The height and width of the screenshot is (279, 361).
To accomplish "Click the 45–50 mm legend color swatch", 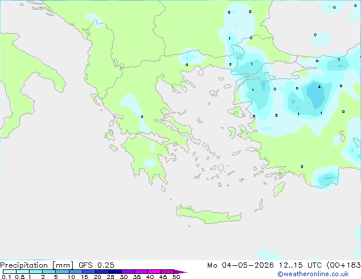I will [x=167, y=272].
